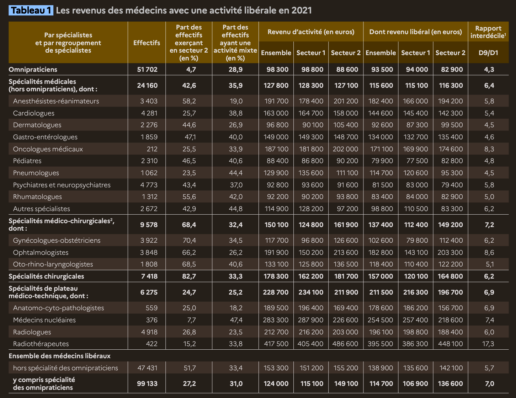Select the "Médecins nucléaires" row label
516x398 pixels.
(x=44, y=320)
